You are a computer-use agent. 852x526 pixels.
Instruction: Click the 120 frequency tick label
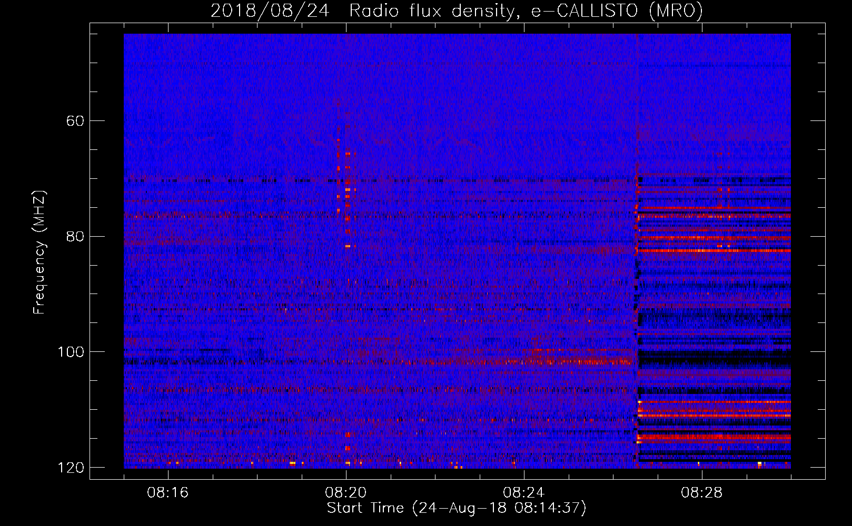pyautogui.click(x=71, y=468)
